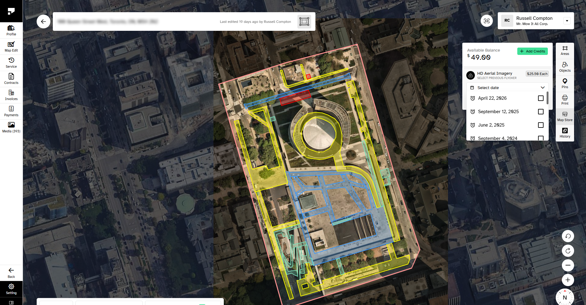The image size is (586, 305).
Task: Click the RC user avatar
Action: tap(507, 20)
